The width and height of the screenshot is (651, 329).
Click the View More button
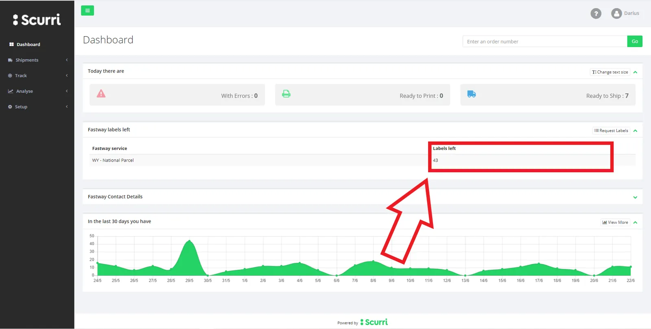(615, 222)
